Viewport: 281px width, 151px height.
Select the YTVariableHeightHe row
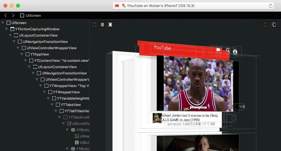click(45, 98)
